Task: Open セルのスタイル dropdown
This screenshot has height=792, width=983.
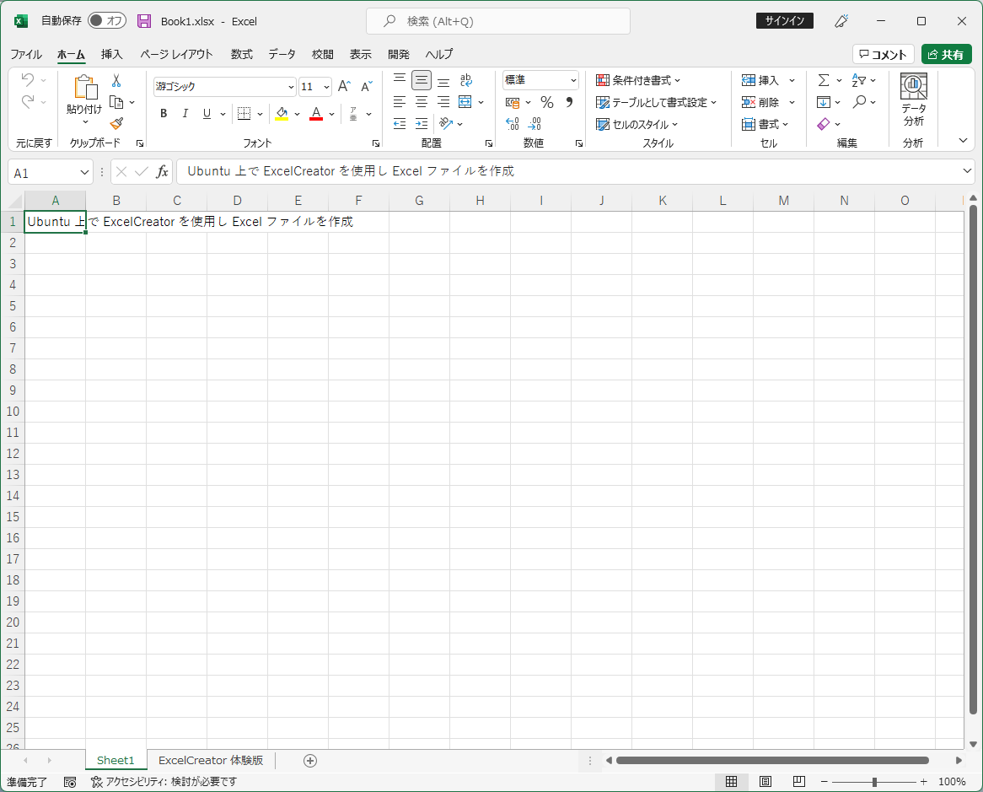Action: 637,124
